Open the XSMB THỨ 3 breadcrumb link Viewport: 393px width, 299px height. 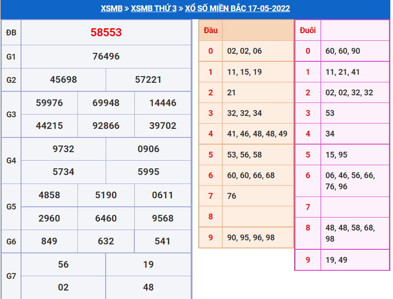tap(154, 8)
